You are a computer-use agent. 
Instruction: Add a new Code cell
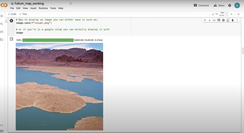coord(12,14)
